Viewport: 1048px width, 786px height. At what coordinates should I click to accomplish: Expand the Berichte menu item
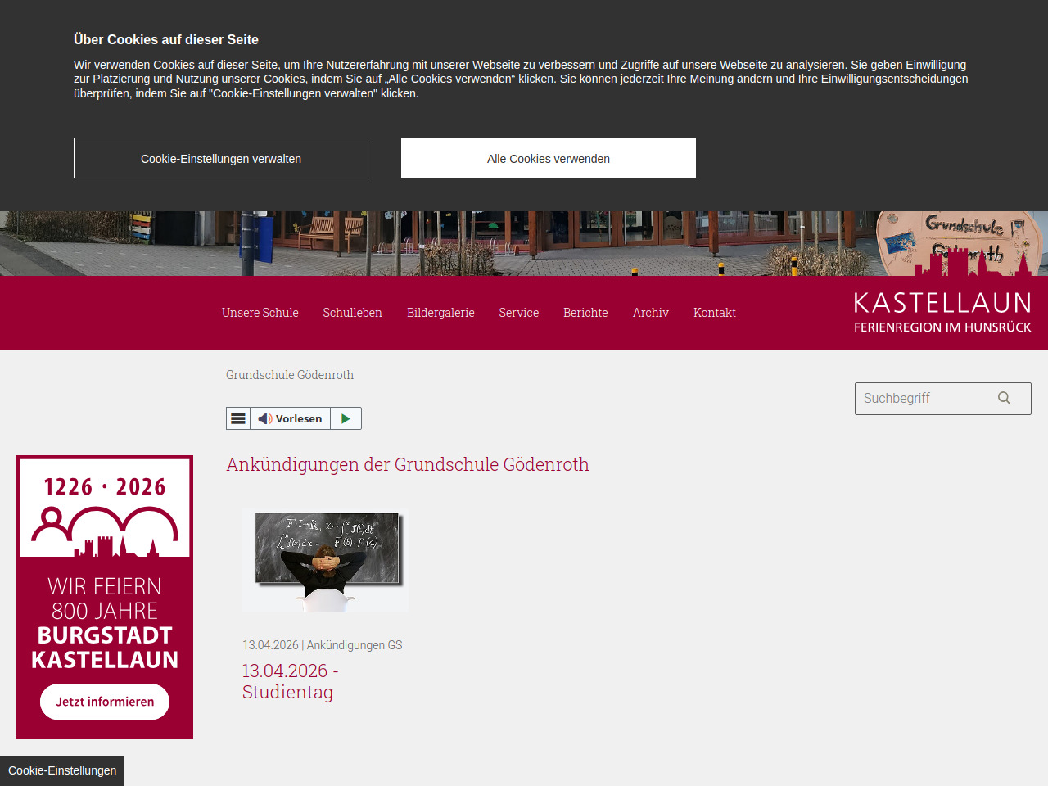point(585,313)
